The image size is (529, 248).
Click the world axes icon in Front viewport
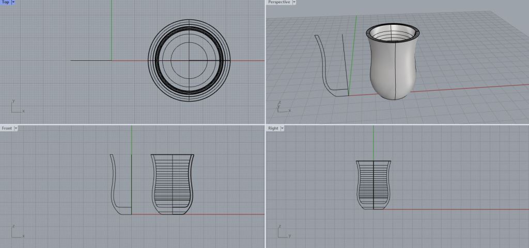[17, 232]
